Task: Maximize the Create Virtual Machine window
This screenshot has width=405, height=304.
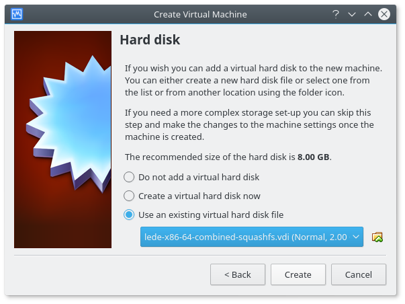Action: coord(367,13)
